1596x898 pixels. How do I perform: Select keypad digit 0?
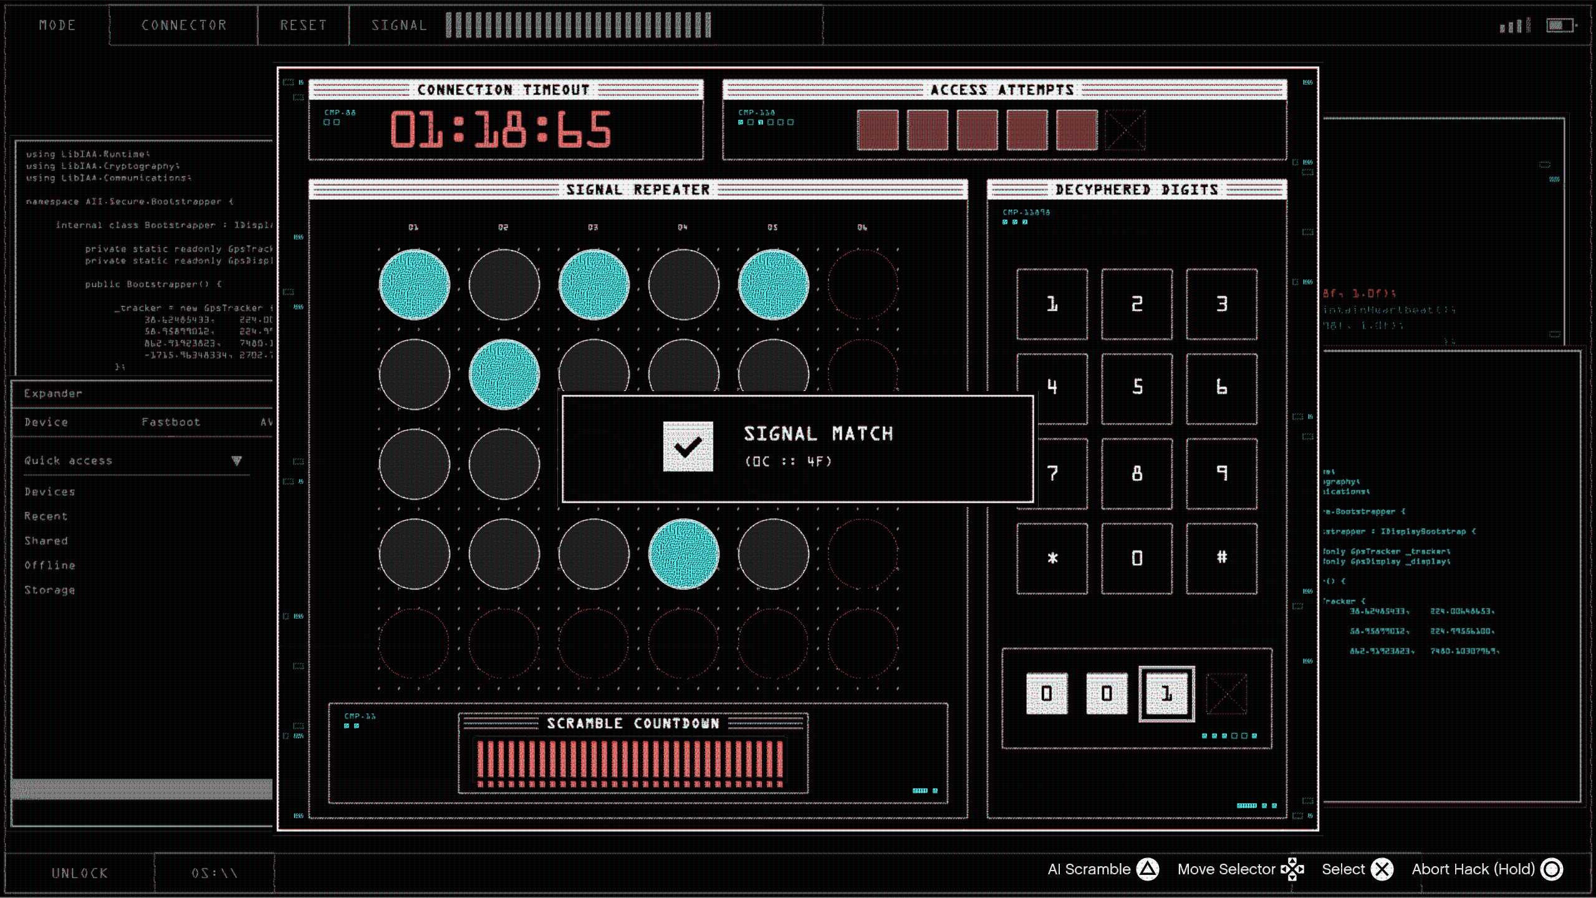pos(1137,559)
